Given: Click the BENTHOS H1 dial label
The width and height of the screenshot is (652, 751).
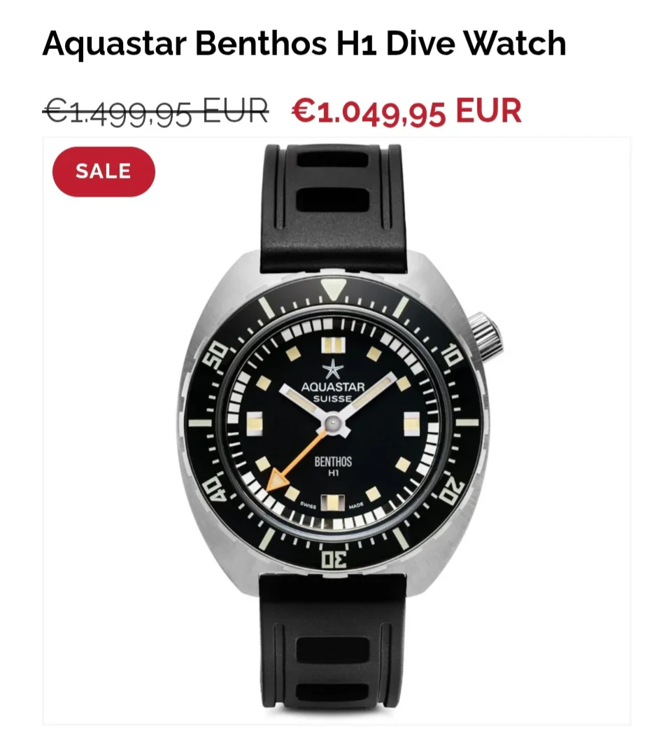Looking at the screenshot, I should (x=333, y=466).
